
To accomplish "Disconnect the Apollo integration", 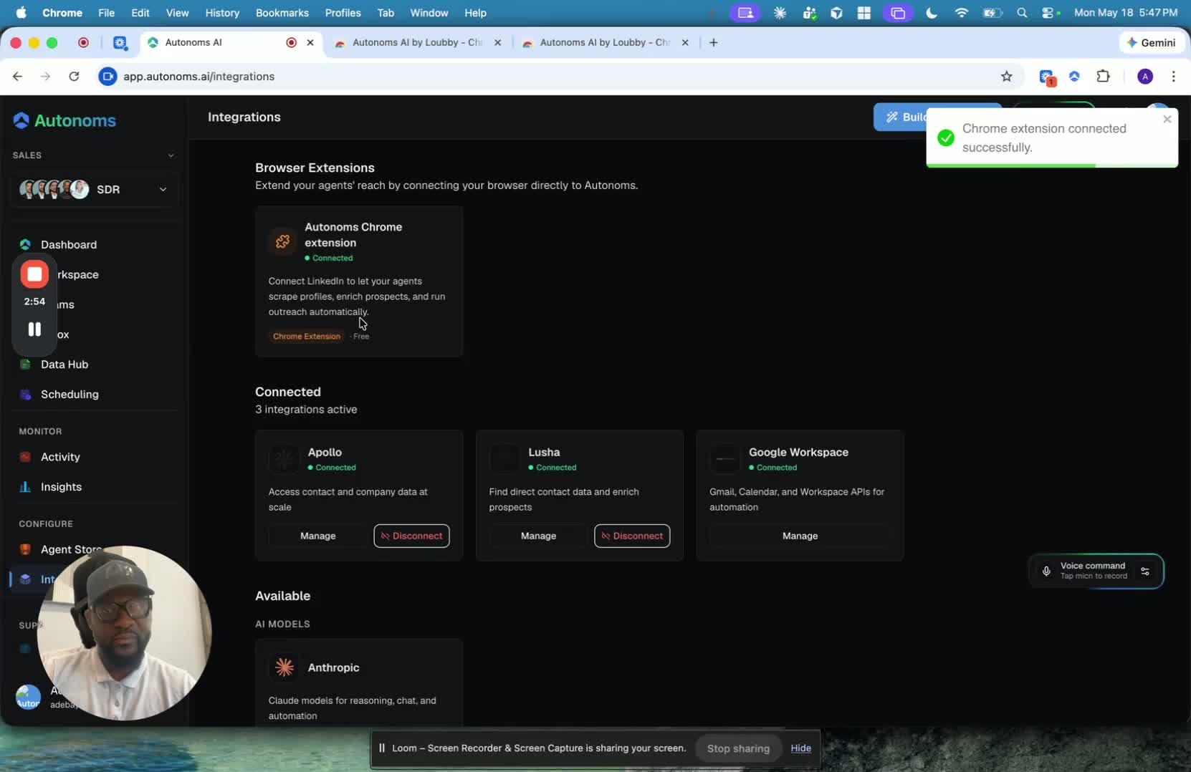I will click(411, 536).
